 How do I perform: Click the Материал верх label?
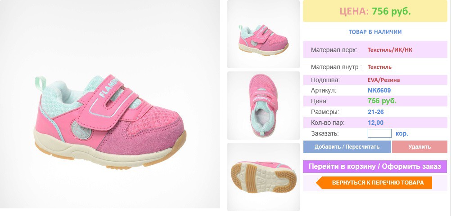[x=334, y=50]
